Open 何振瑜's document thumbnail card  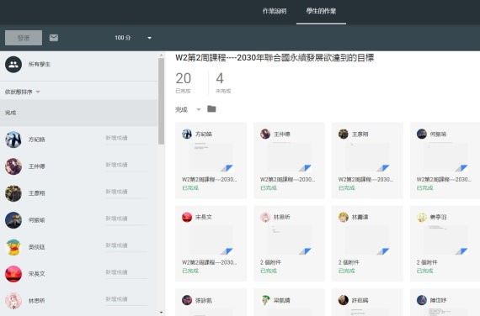click(445, 157)
